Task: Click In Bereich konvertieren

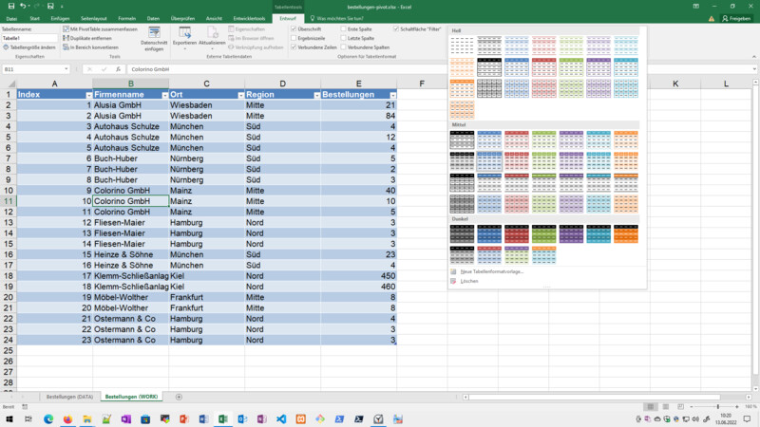Action: (x=90, y=47)
